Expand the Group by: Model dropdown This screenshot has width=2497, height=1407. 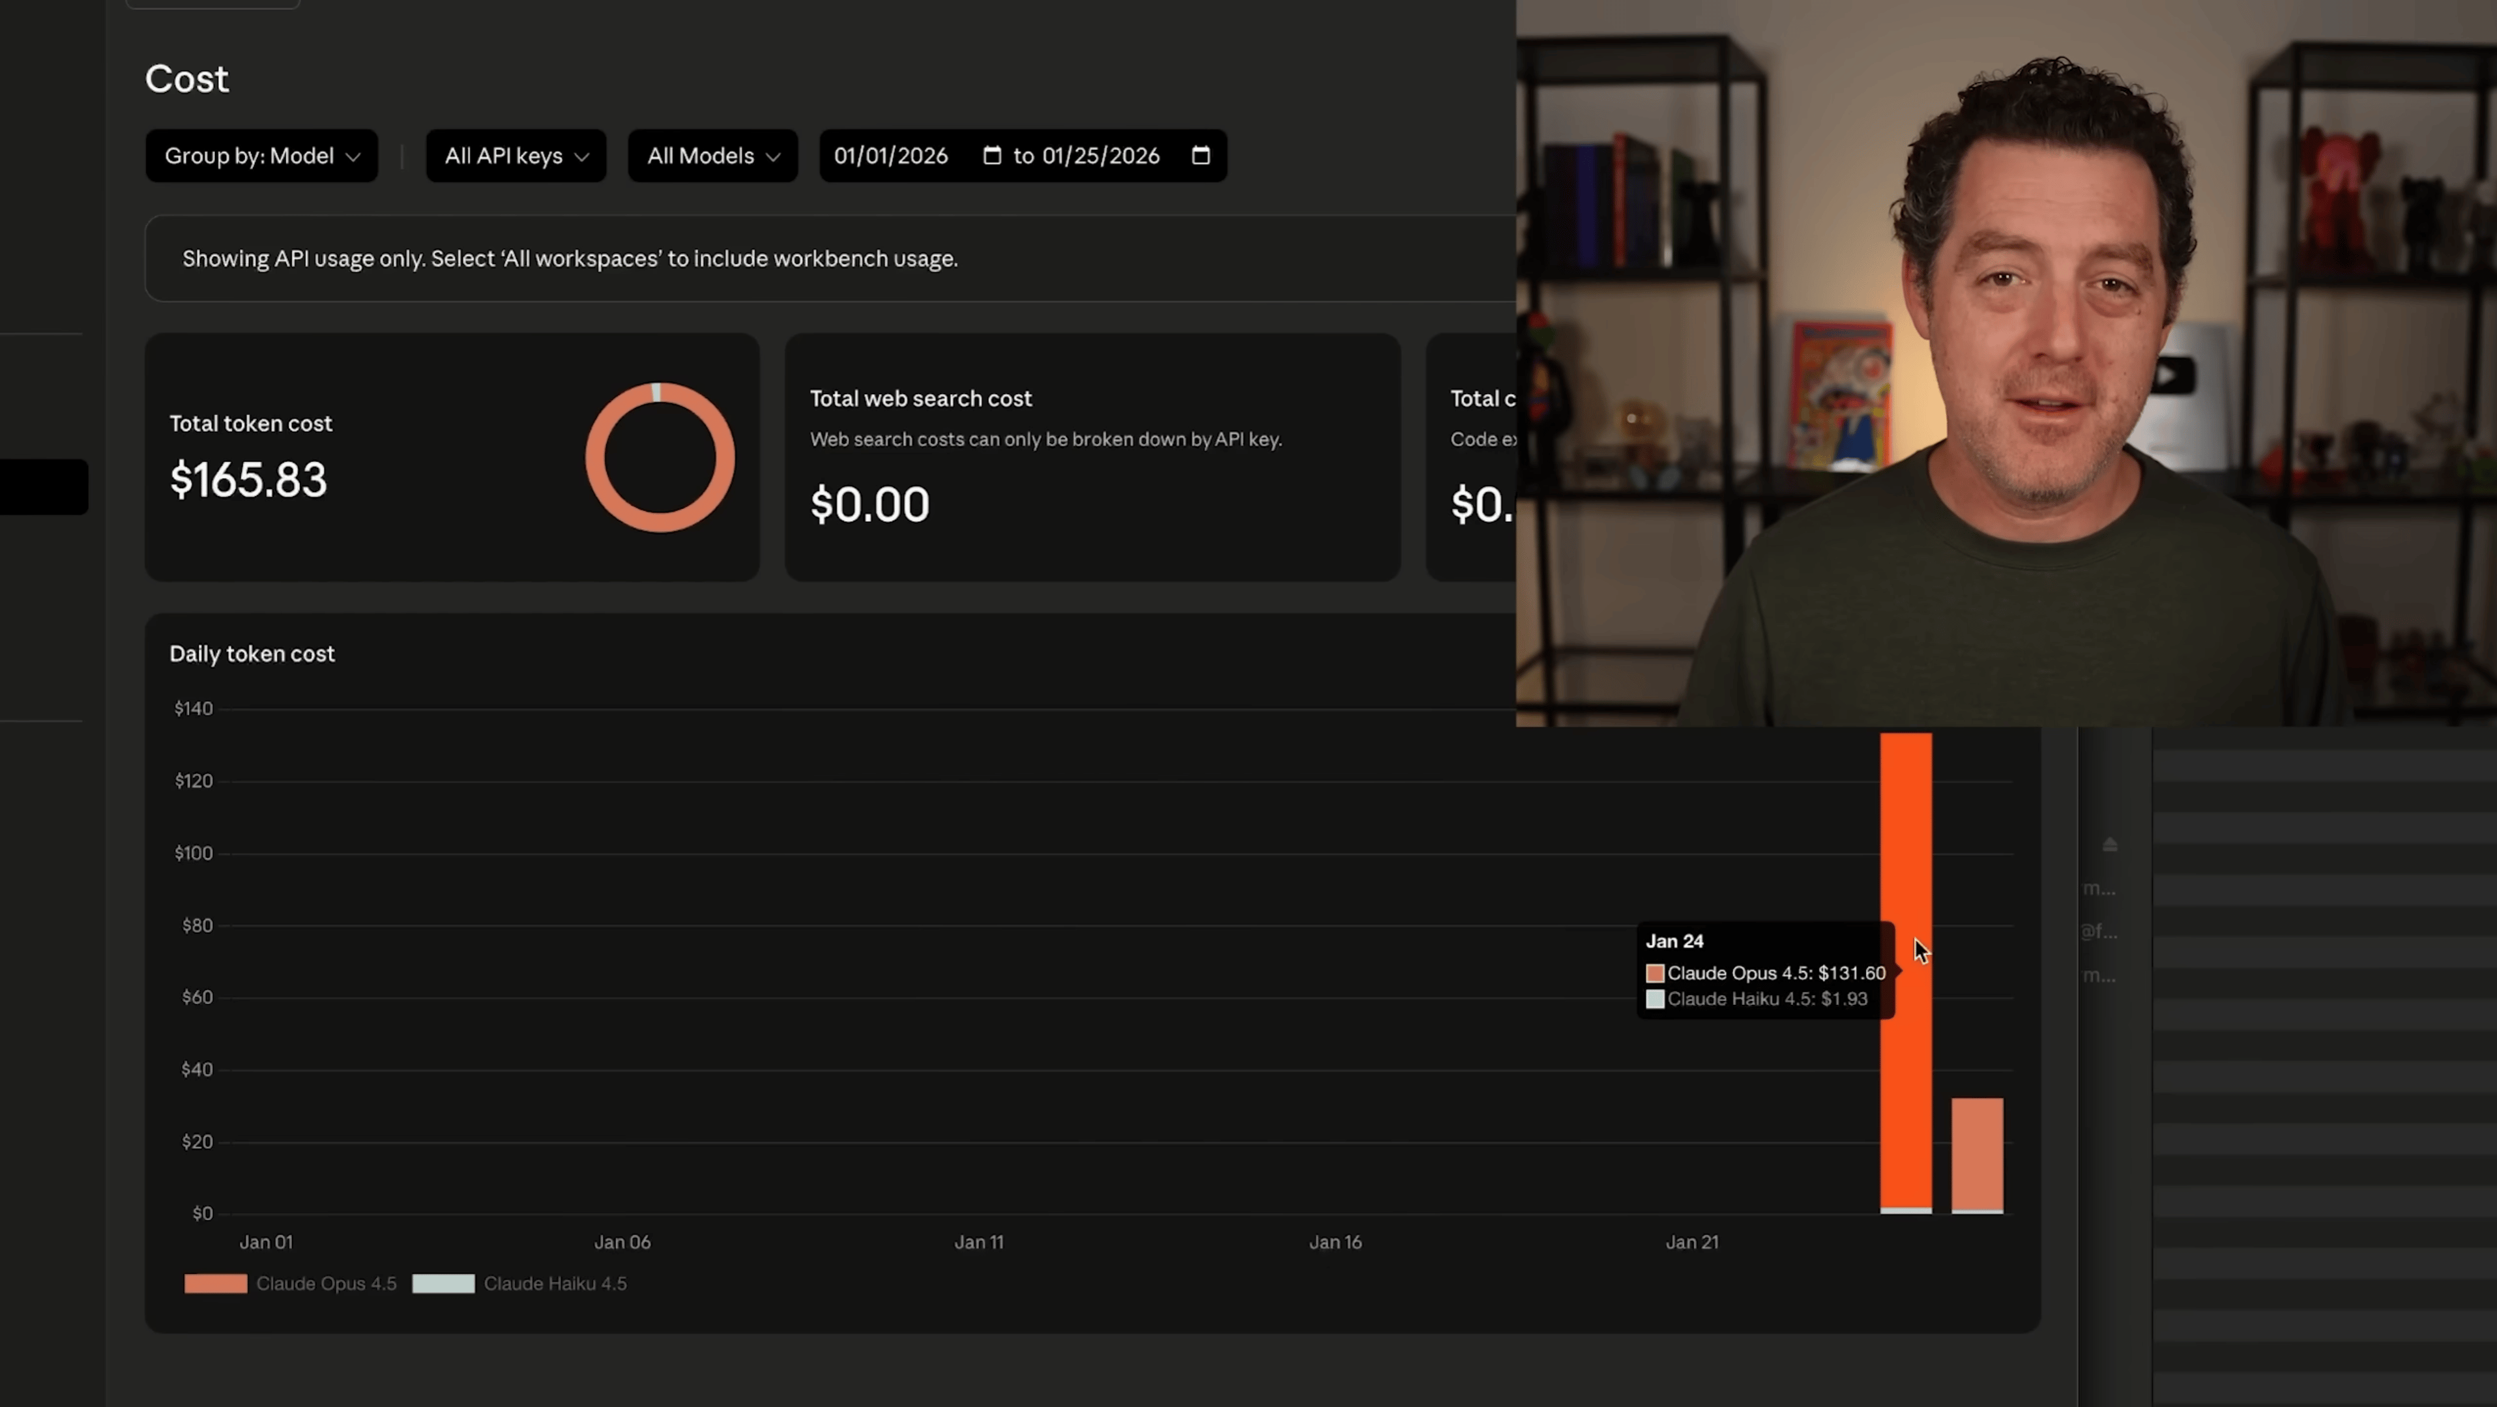pyautogui.click(x=262, y=156)
